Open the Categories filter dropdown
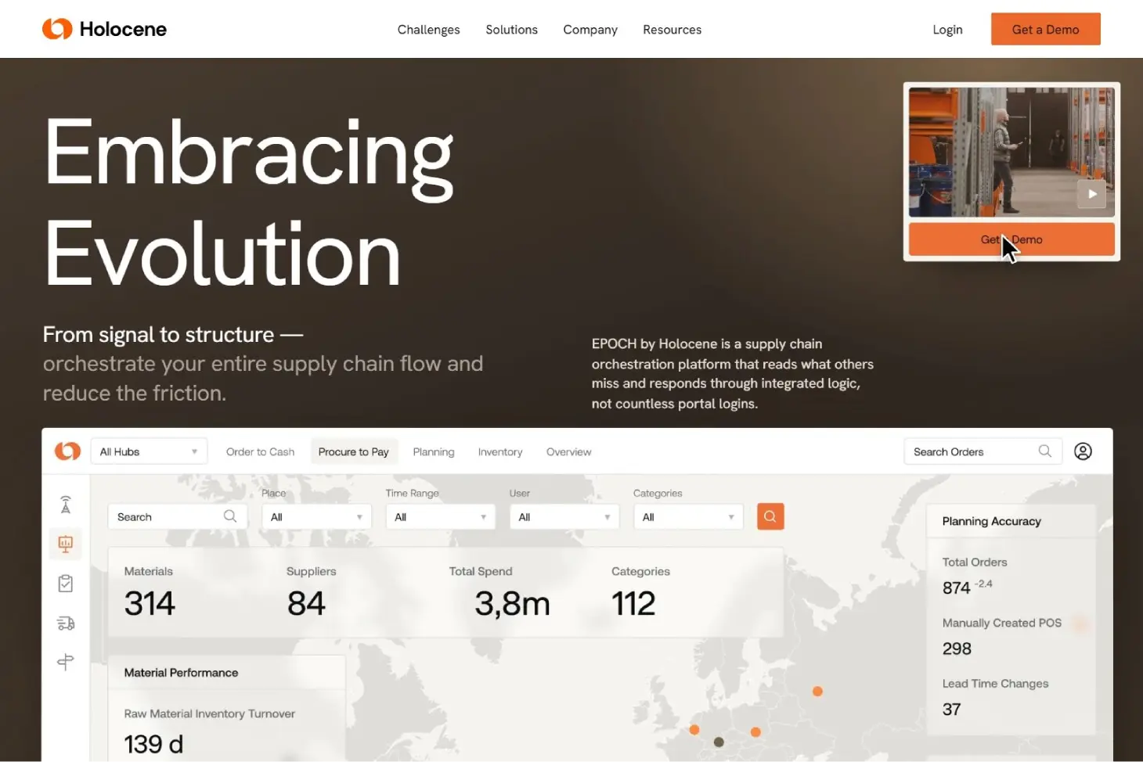The width and height of the screenshot is (1143, 762). pos(688,517)
